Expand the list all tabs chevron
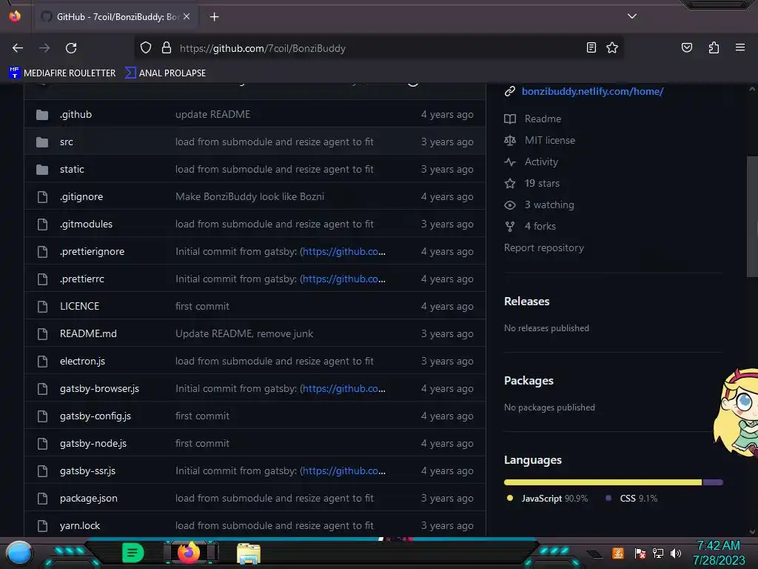Screen dimensions: 758x569 pos(632,16)
